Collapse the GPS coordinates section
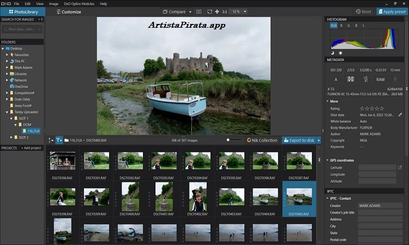The width and height of the screenshot is (409, 245). [x=328, y=160]
